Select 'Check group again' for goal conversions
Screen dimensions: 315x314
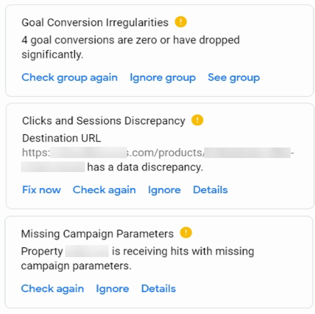69,78
